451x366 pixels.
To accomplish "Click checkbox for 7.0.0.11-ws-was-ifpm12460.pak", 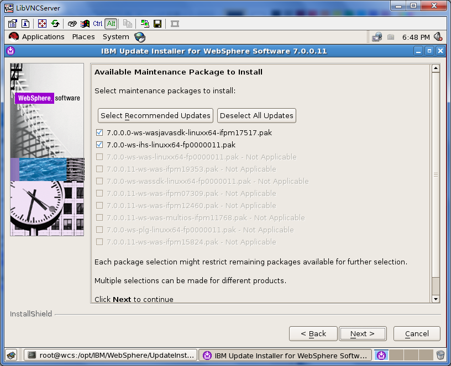I will click(99, 205).
